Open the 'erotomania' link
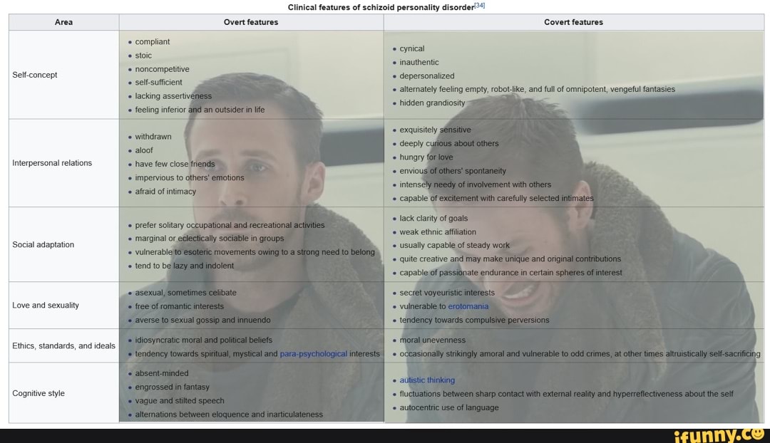The width and height of the screenshot is (770, 443). coord(468,306)
